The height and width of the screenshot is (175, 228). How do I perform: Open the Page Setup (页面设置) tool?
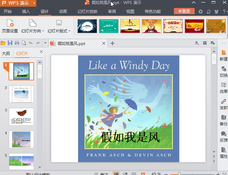[10, 26]
